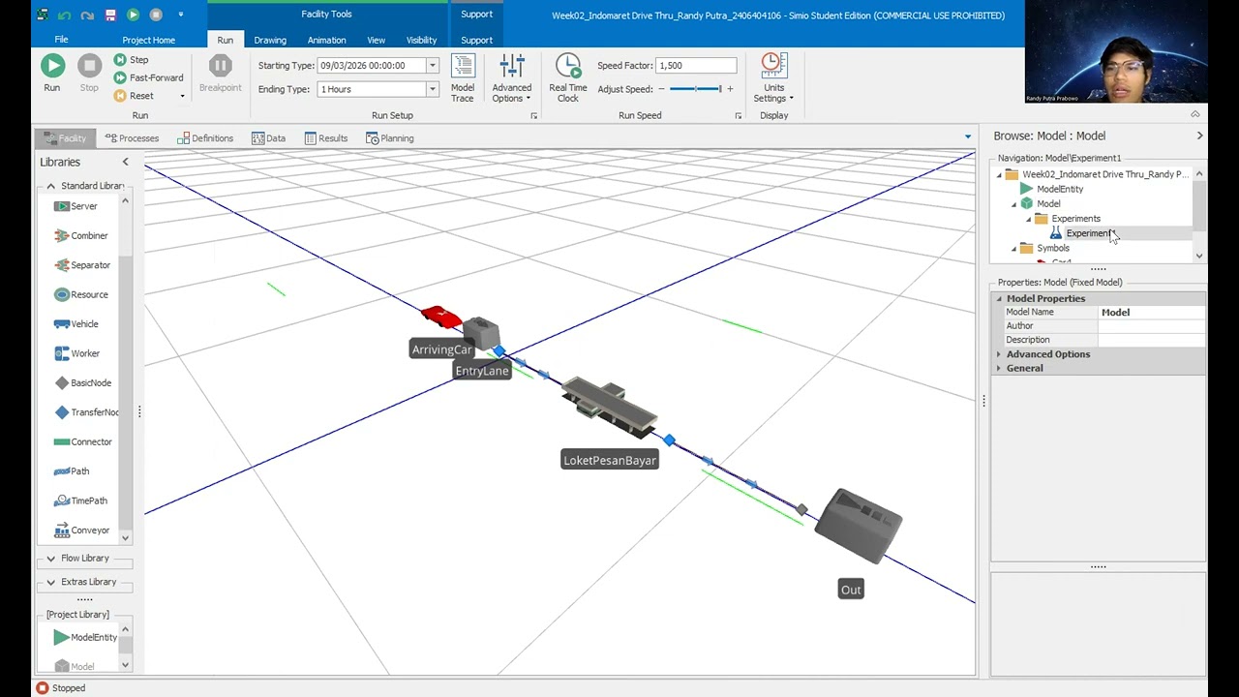The height and width of the screenshot is (697, 1239).
Task: Select the TimePath library item
Action: click(x=80, y=500)
